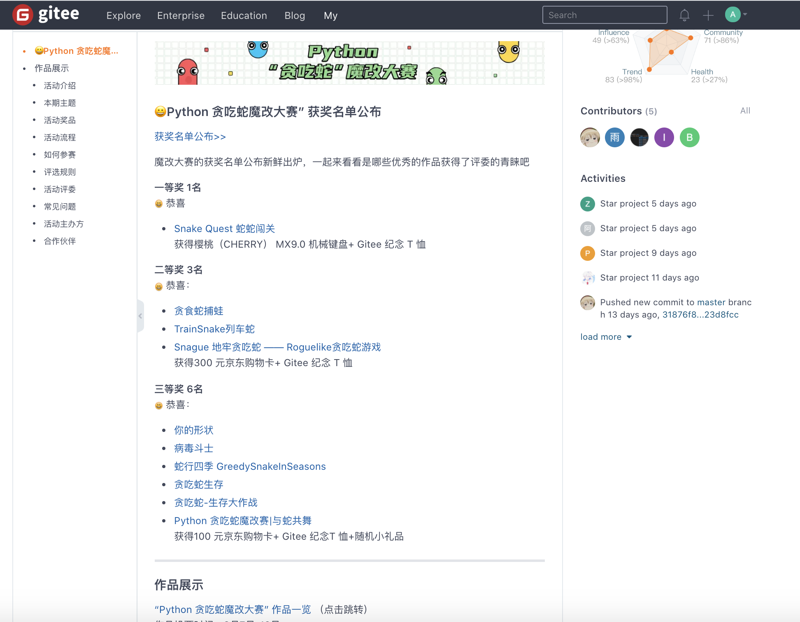Click the green B contributor avatar

click(689, 137)
